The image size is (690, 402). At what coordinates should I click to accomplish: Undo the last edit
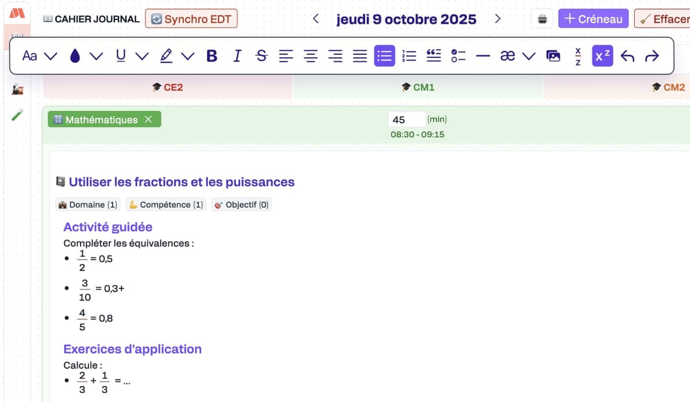(x=627, y=56)
